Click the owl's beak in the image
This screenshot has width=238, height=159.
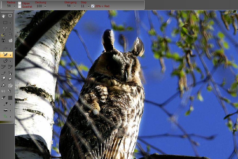point(126,76)
